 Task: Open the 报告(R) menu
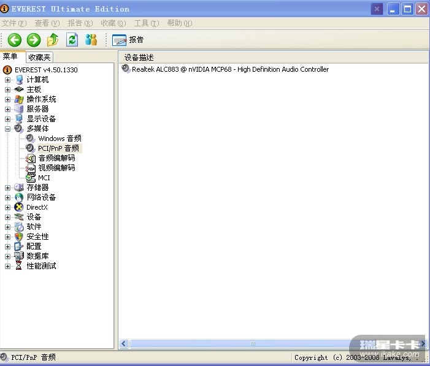(80, 23)
